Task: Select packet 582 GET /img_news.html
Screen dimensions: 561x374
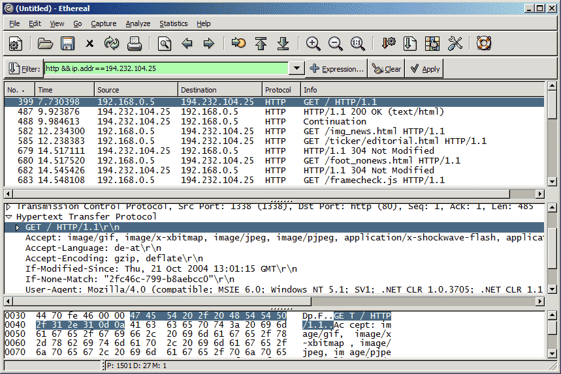Action: pos(274,132)
